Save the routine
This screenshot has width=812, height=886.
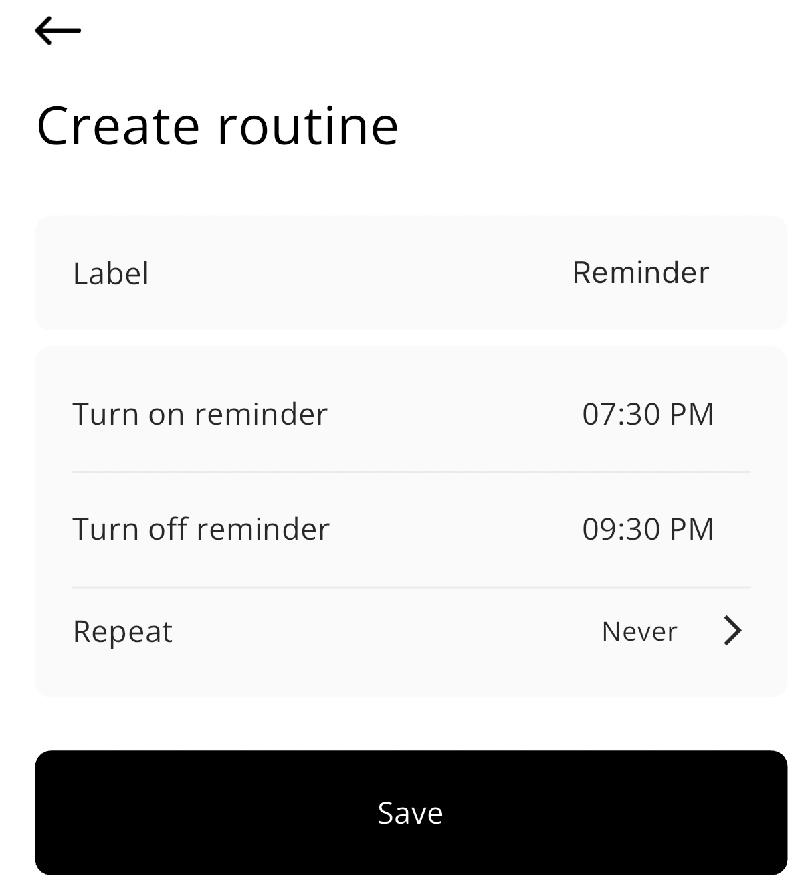click(411, 812)
